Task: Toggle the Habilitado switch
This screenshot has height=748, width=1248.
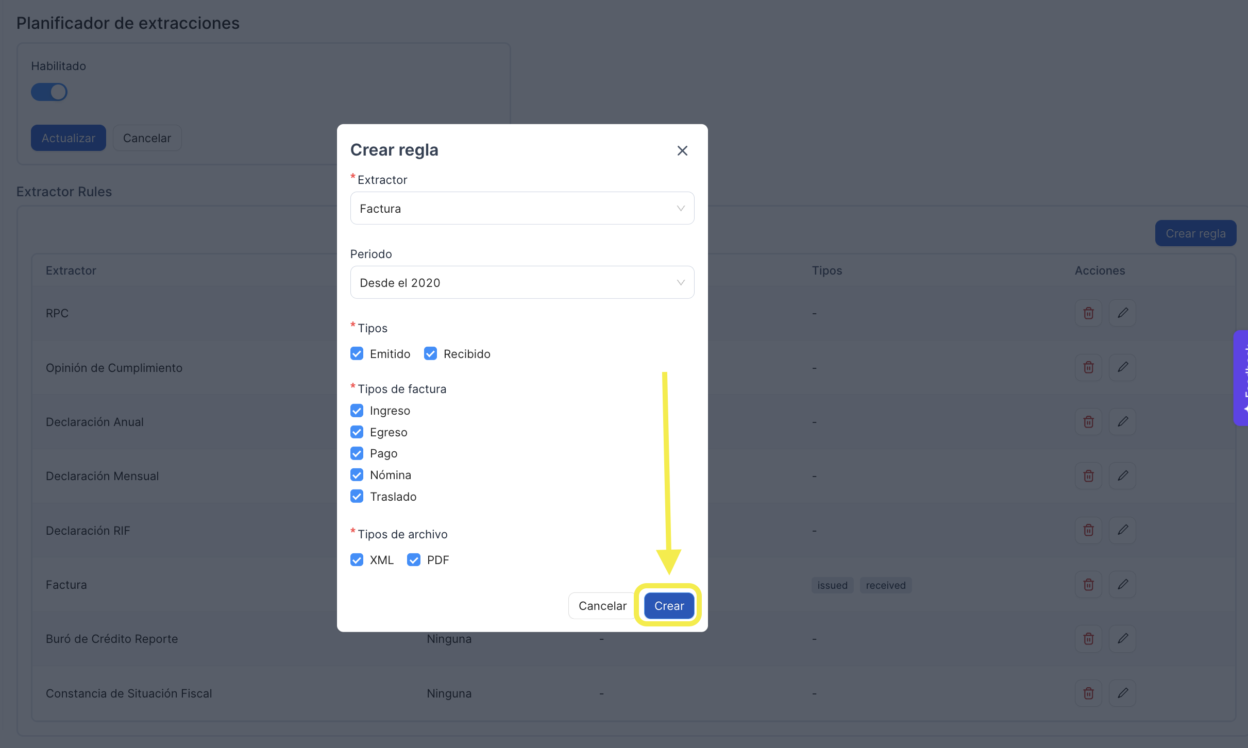Action: point(49,92)
